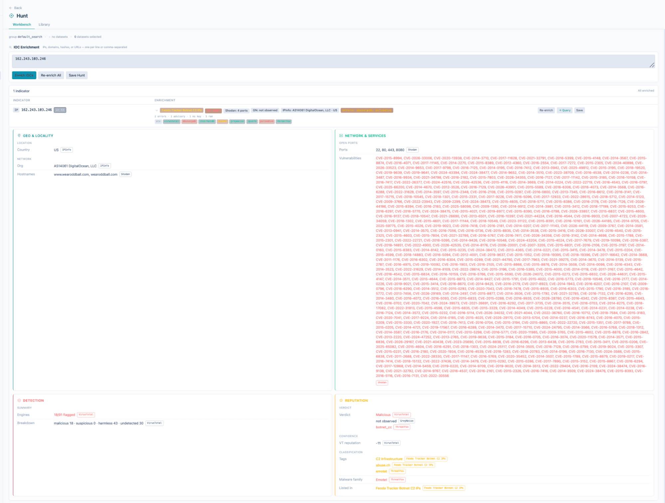Click the Geo & Locality pin icon

click(x=19, y=135)
